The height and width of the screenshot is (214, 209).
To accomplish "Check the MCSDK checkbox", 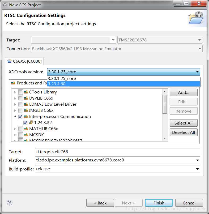I will [x=20, y=135].
